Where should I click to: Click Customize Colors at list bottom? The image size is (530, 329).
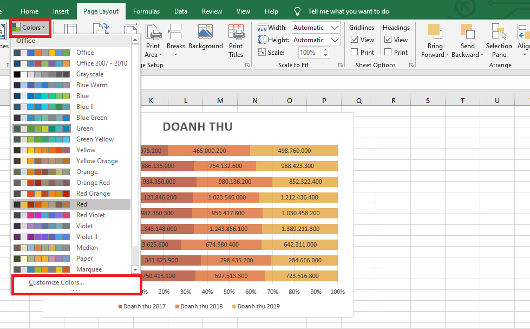tap(56, 282)
